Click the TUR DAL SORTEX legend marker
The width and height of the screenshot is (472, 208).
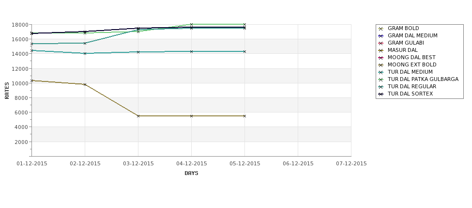click(381, 94)
